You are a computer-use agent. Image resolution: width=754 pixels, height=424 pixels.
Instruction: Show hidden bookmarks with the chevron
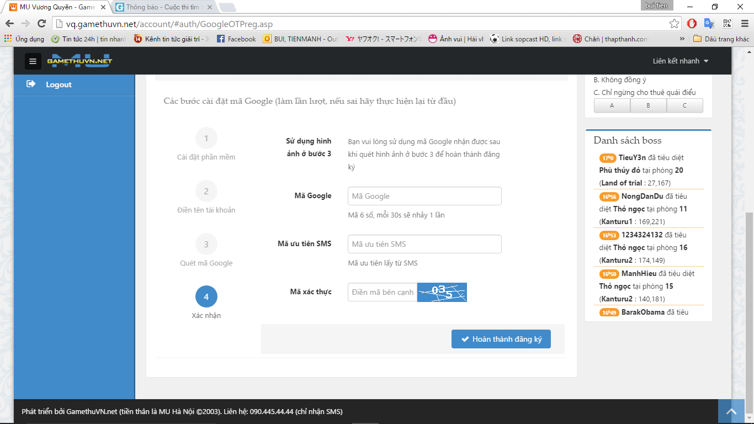click(x=682, y=39)
